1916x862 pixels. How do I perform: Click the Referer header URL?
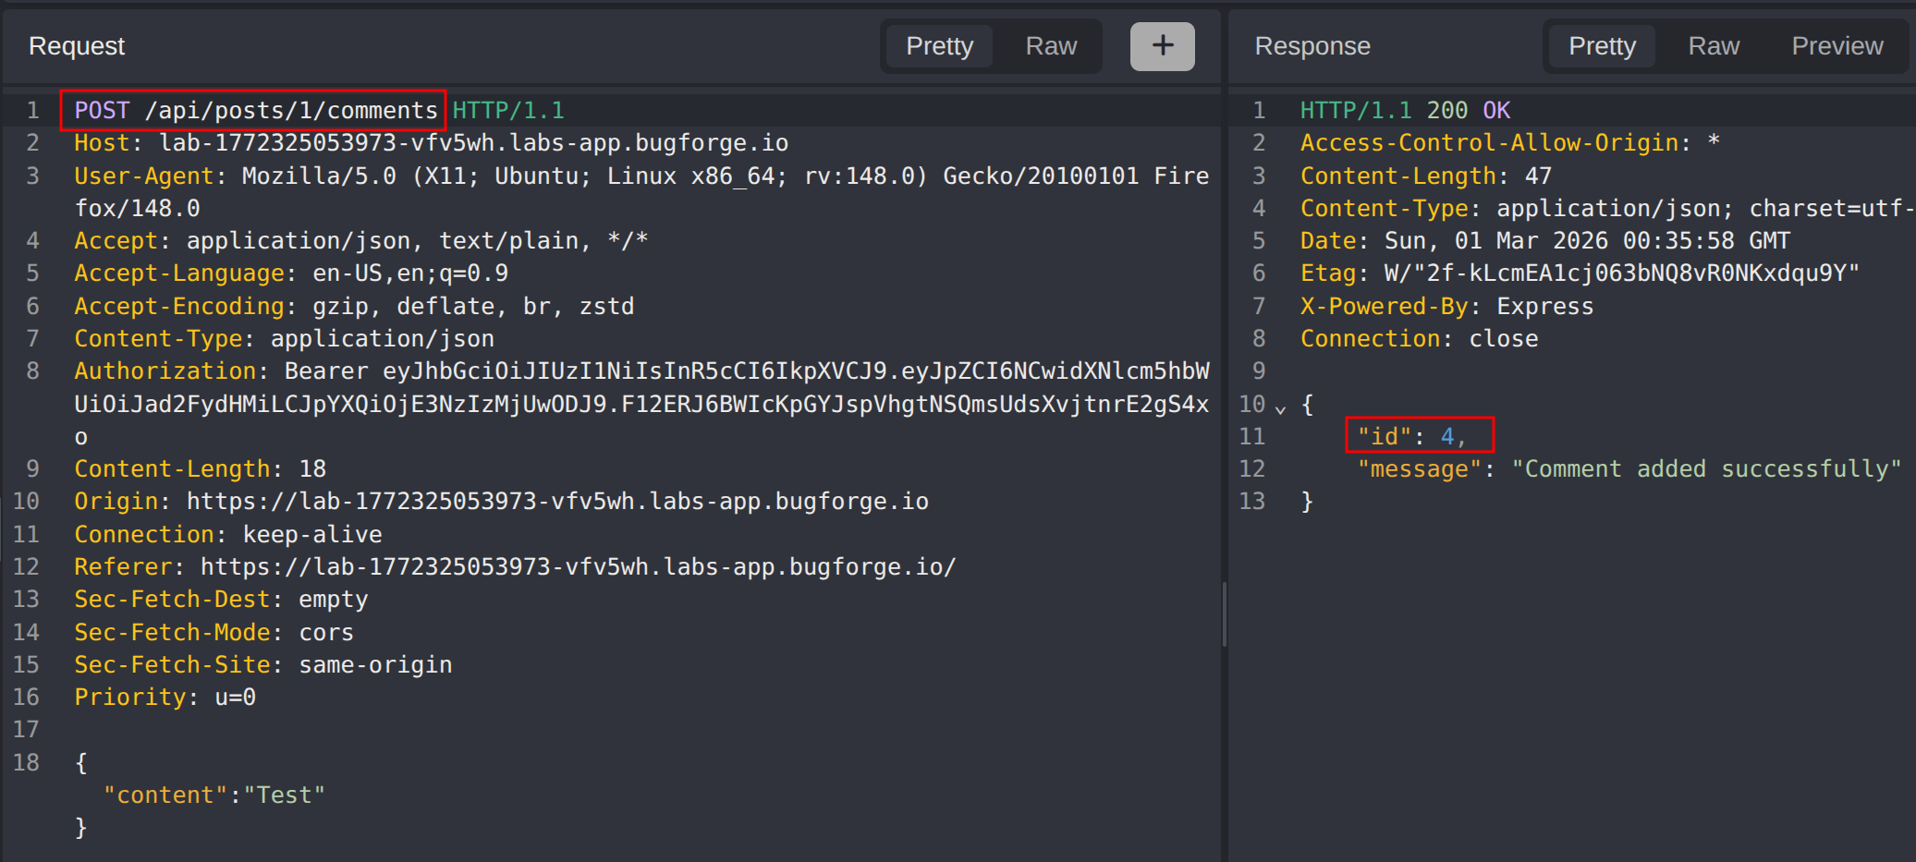(x=578, y=567)
